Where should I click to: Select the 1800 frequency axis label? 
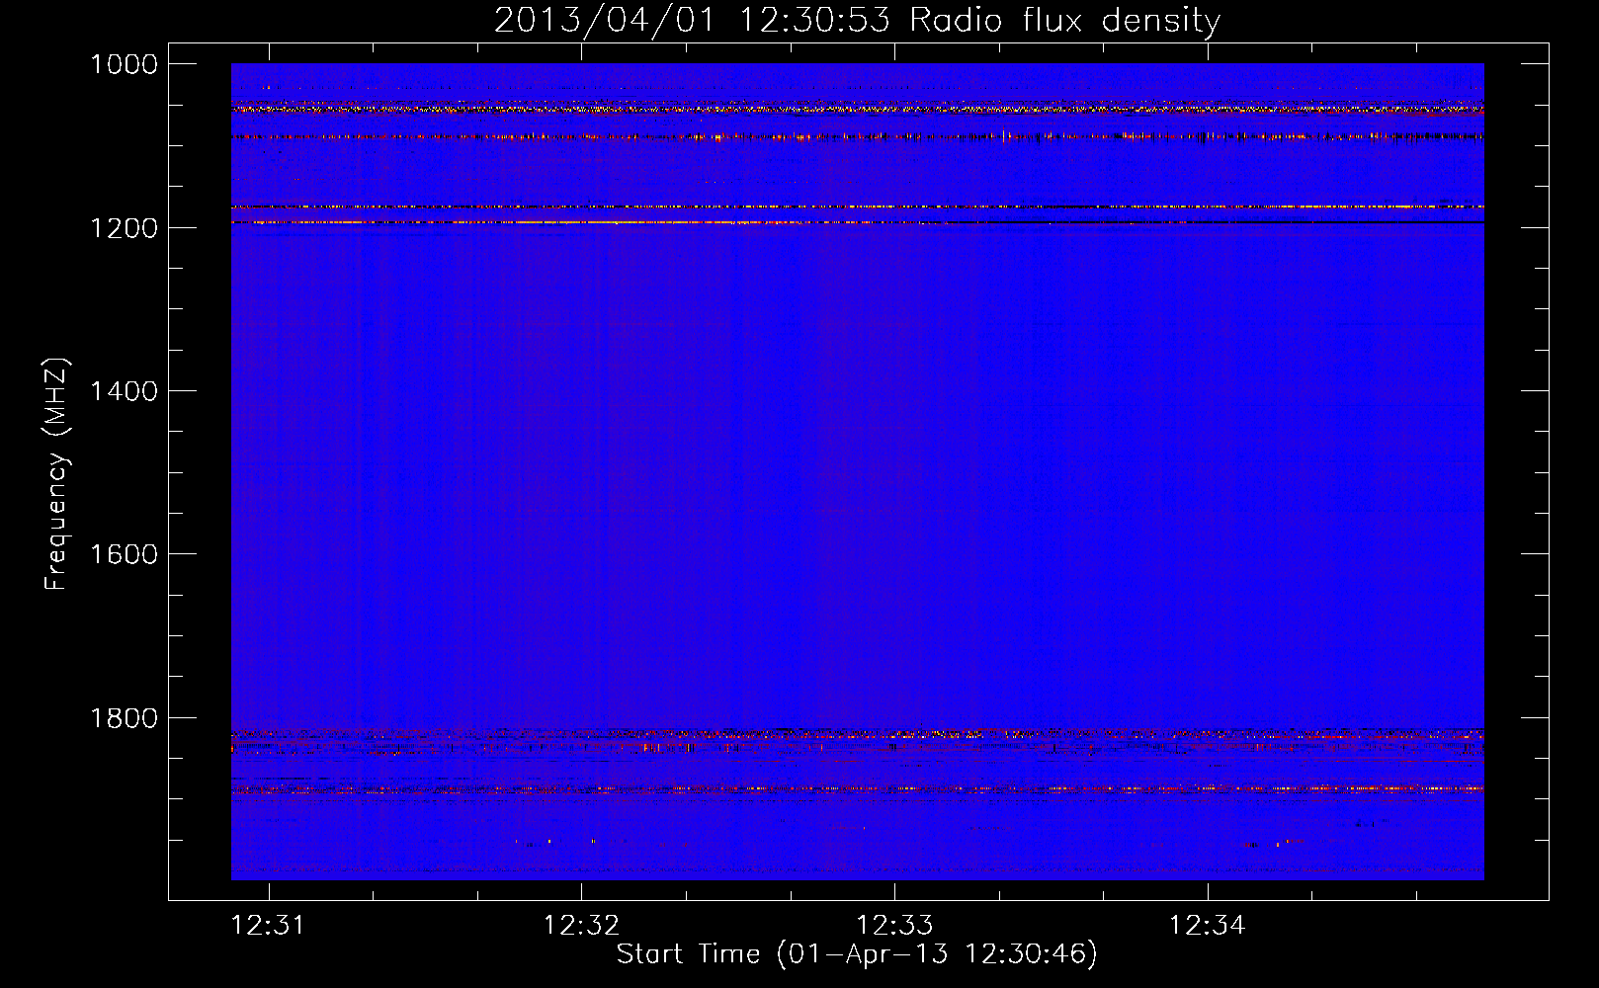coord(124,718)
